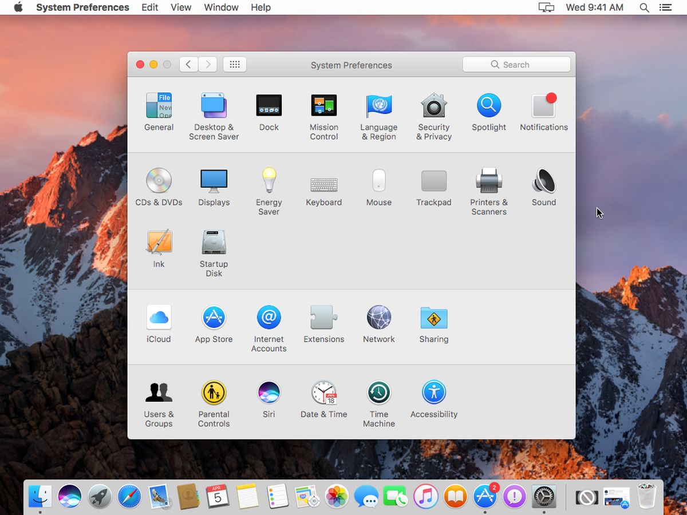Open Notification Center from menu bar
The width and height of the screenshot is (687, 515).
(x=665, y=7)
